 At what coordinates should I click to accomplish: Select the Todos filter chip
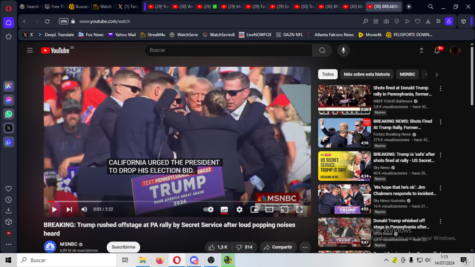click(x=328, y=74)
